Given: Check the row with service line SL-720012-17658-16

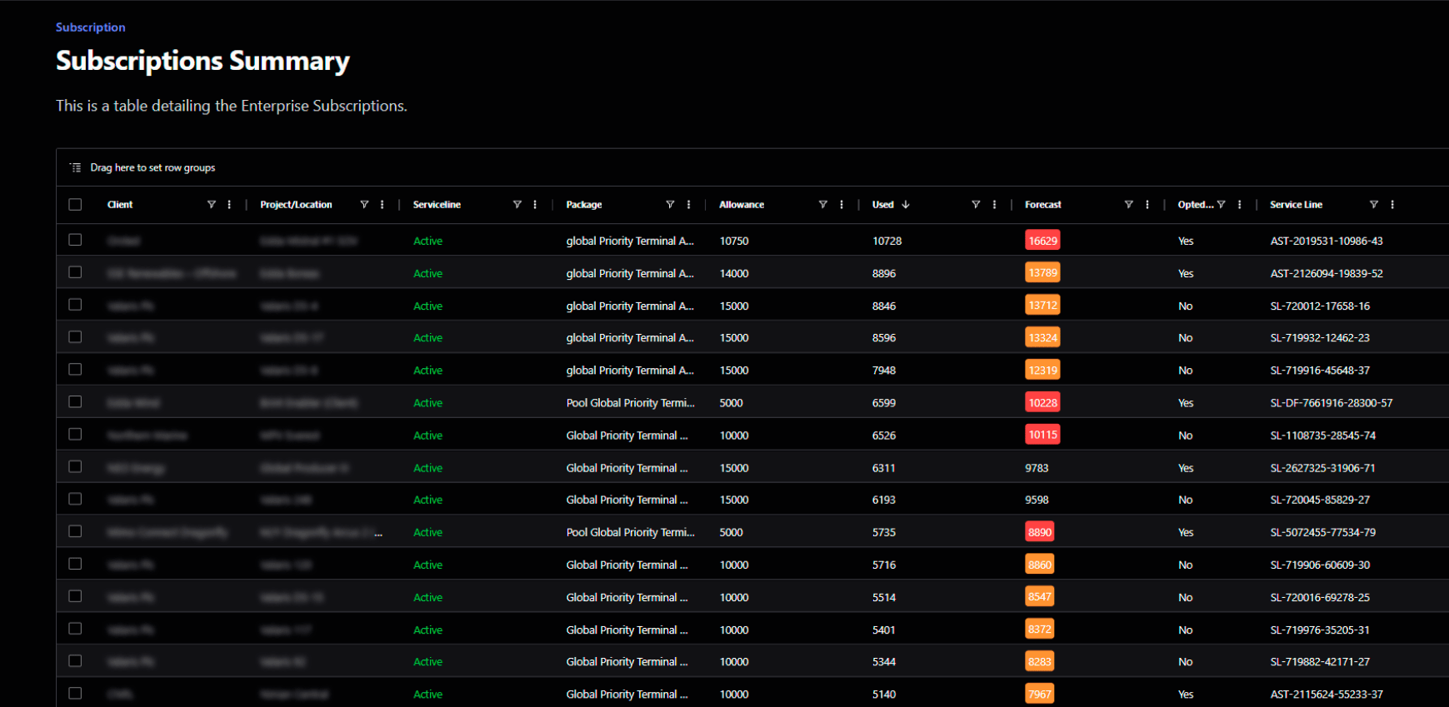Looking at the screenshot, I should [x=76, y=305].
